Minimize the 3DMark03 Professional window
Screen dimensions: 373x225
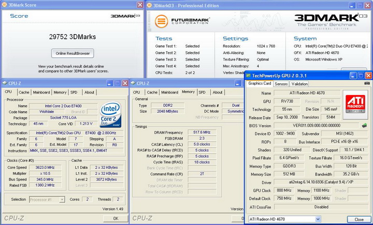352,6
